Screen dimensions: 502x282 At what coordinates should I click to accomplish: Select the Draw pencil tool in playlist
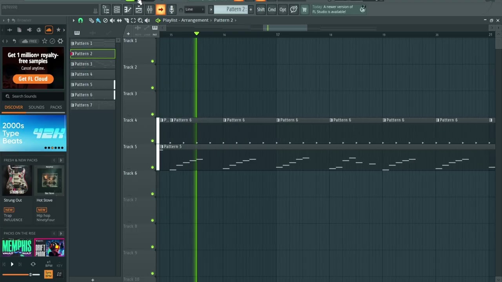click(91, 20)
